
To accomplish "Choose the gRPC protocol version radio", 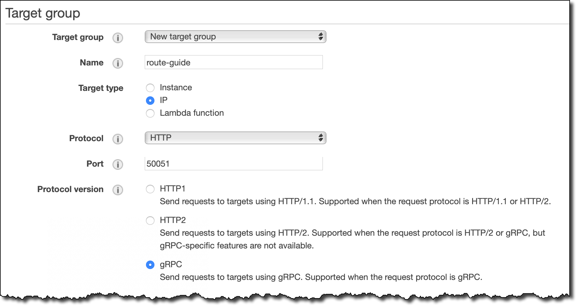I will [150, 265].
